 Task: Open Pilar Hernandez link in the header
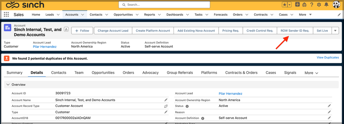point(45,47)
